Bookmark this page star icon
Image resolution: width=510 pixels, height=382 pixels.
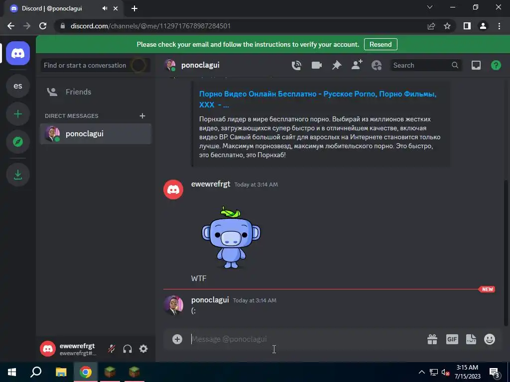click(x=447, y=26)
